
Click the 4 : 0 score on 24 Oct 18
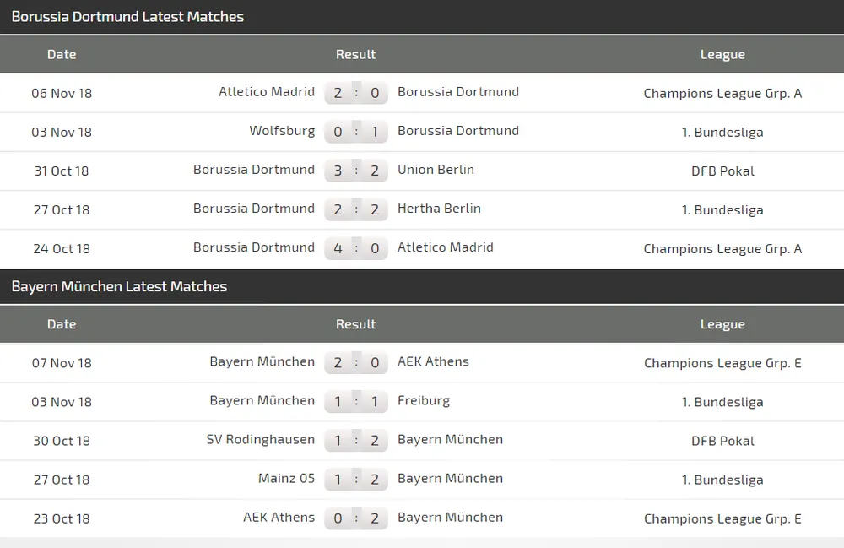point(356,248)
